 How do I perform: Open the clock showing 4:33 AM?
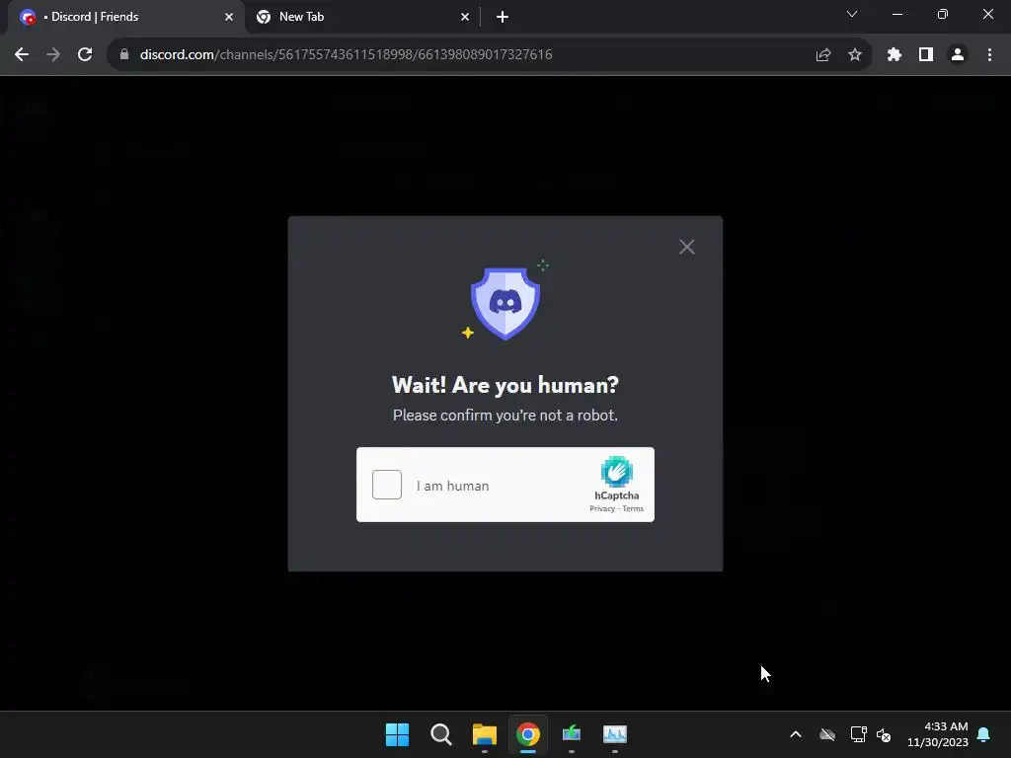(x=938, y=734)
